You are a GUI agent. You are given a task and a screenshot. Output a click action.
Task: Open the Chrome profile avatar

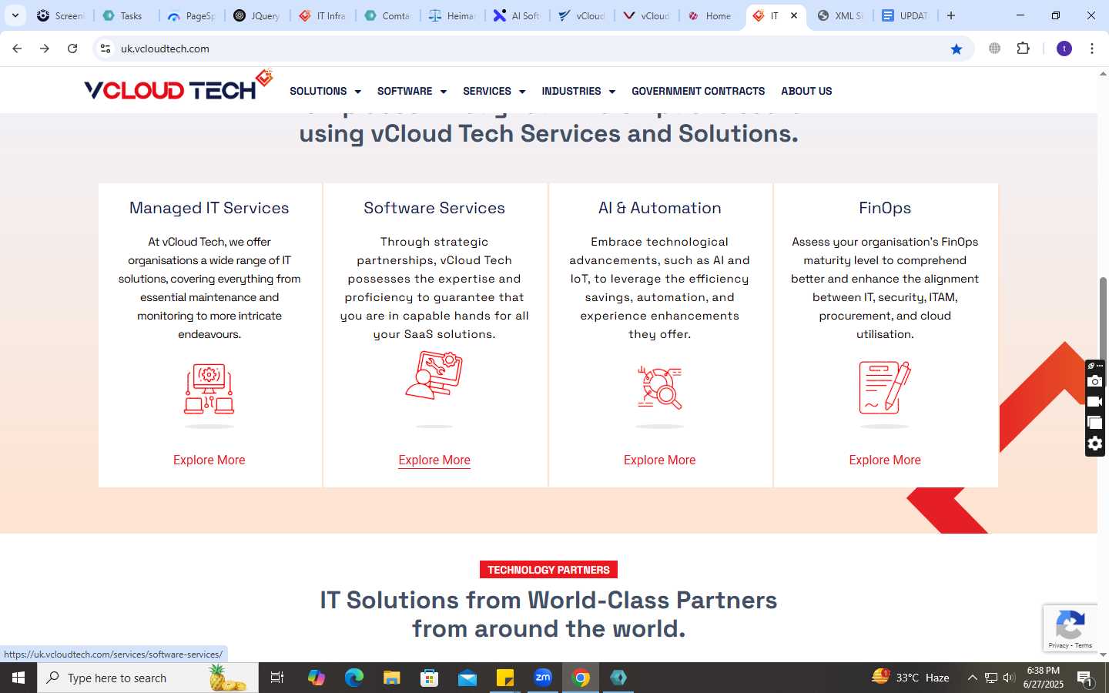[x=1064, y=49]
